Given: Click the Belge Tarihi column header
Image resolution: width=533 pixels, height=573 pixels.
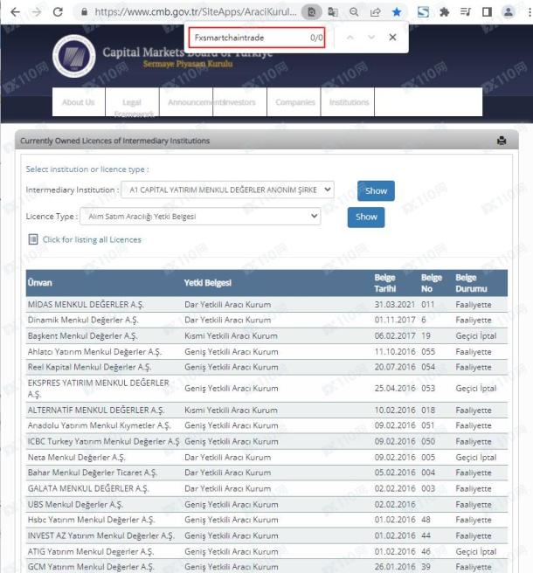Looking at the screenshot, I should [x=385, y=283].
